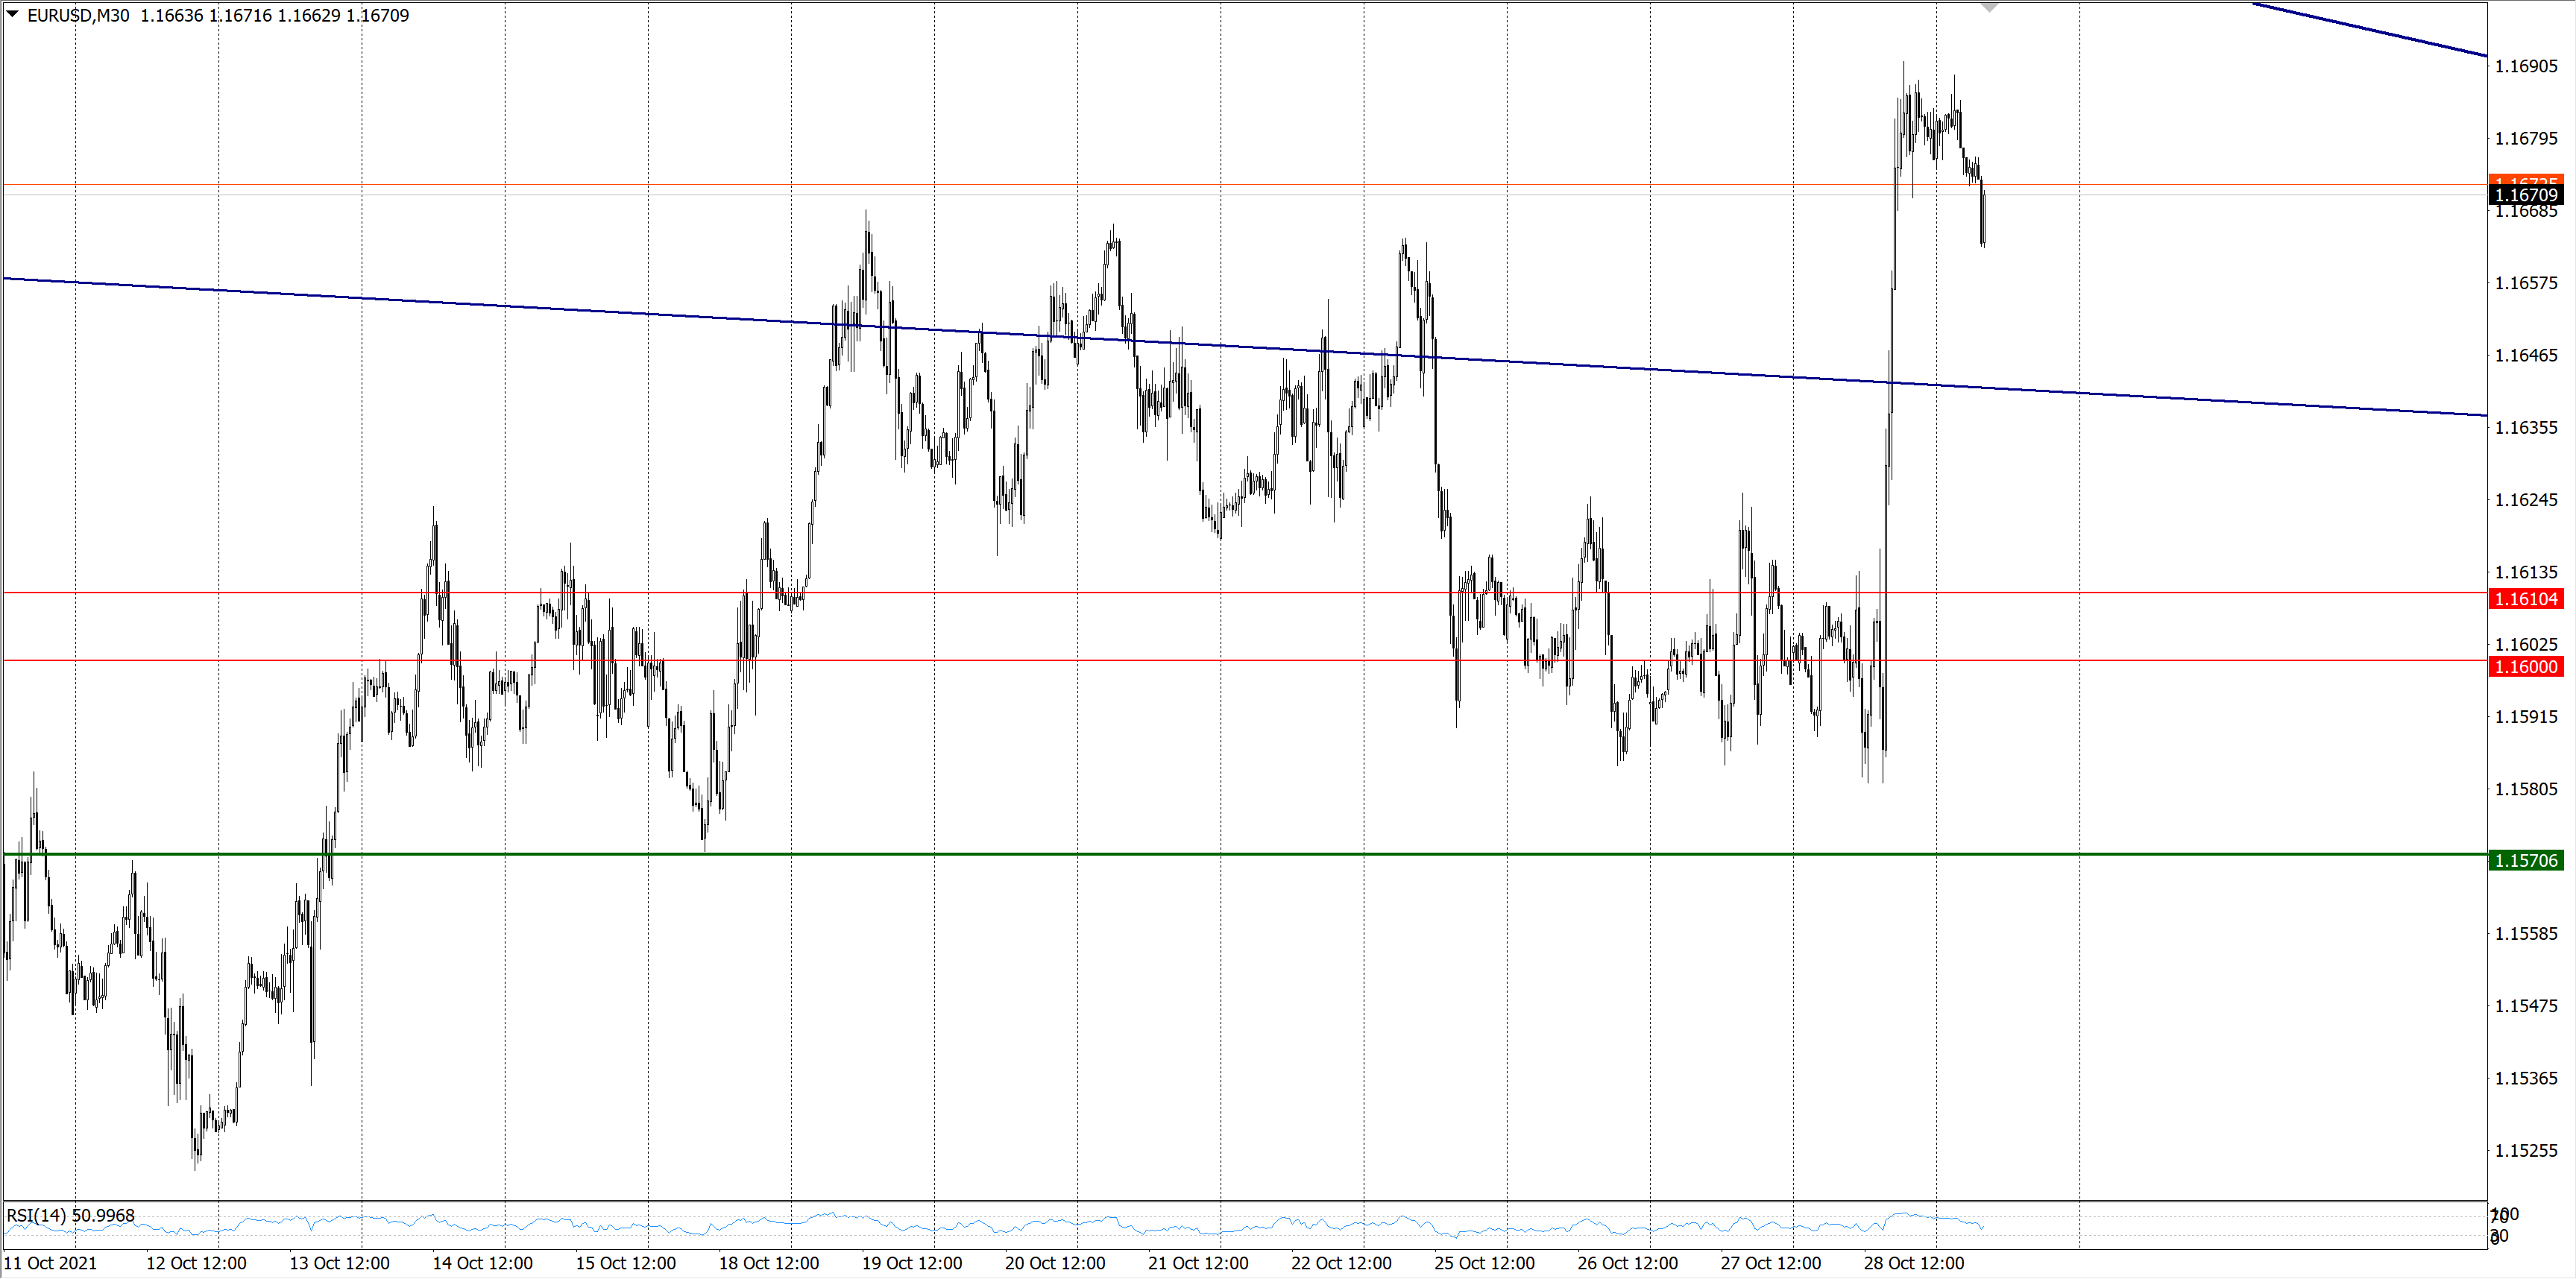Viewport: 2576px width, 1279px height.
Task: Click the gray chart shift marker triangle
Action: 1989,7
